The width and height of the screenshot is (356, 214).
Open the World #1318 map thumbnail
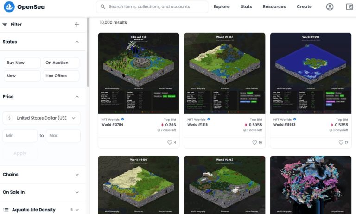tap(224, 73)
